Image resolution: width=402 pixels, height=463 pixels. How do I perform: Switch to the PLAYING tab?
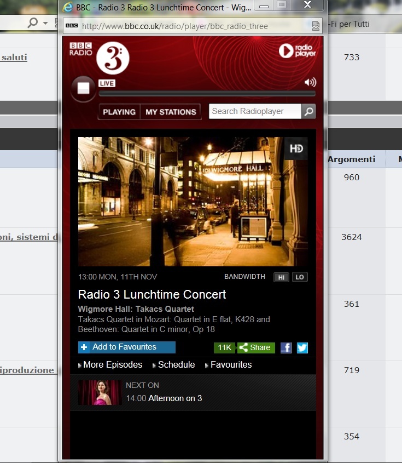click(x=119, y=112)
